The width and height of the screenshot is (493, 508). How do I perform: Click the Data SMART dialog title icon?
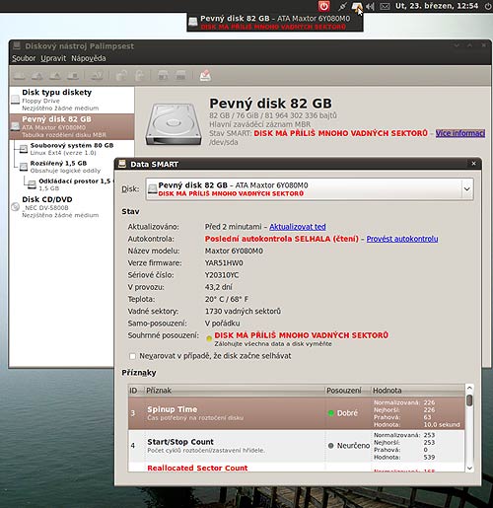(122, 164)
